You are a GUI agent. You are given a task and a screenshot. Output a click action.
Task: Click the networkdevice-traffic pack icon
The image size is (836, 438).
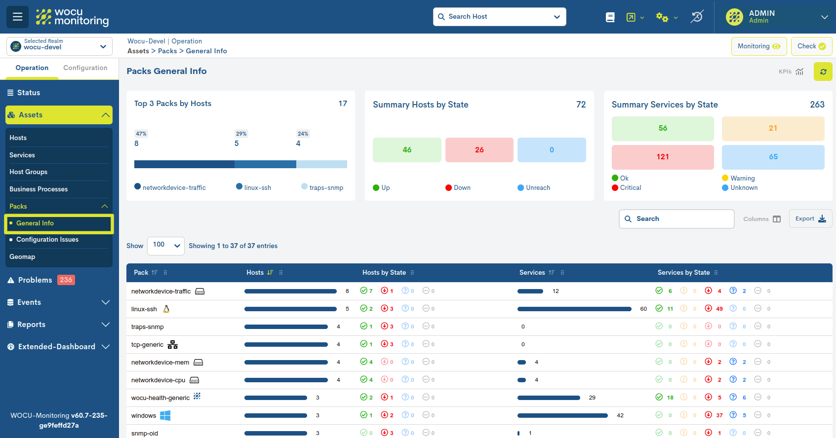coord(200,292)
